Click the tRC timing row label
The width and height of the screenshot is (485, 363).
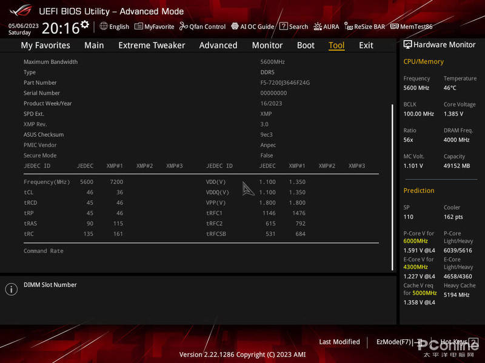coord(28,234)
